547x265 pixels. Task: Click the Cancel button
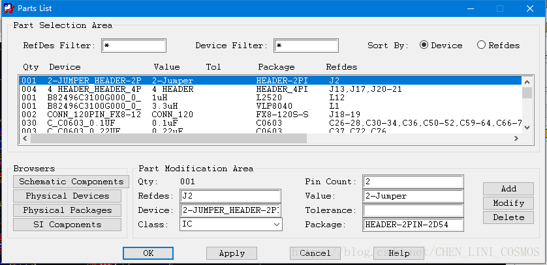(315, 253)
